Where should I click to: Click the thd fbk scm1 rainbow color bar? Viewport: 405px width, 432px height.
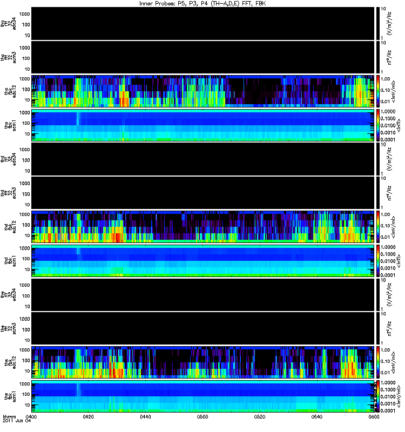pyautogui.click(x=378, y=261)
